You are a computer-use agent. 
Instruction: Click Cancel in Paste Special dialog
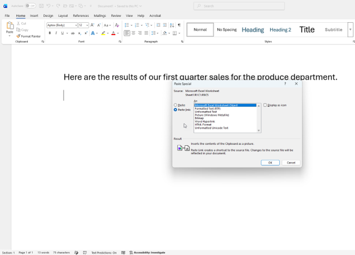291,163
